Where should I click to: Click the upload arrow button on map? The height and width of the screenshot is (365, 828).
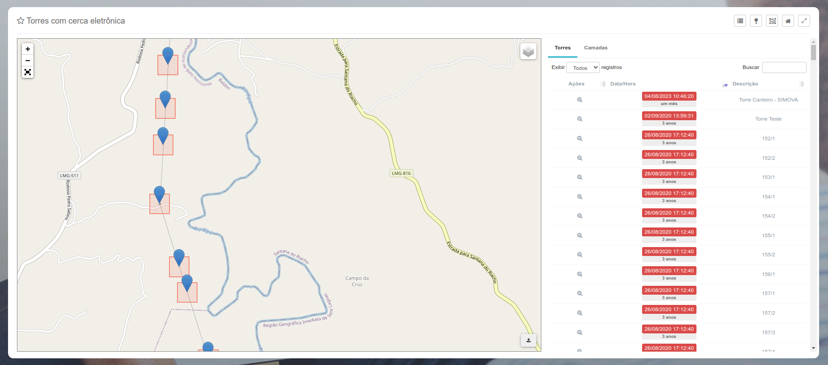point(528,341)
